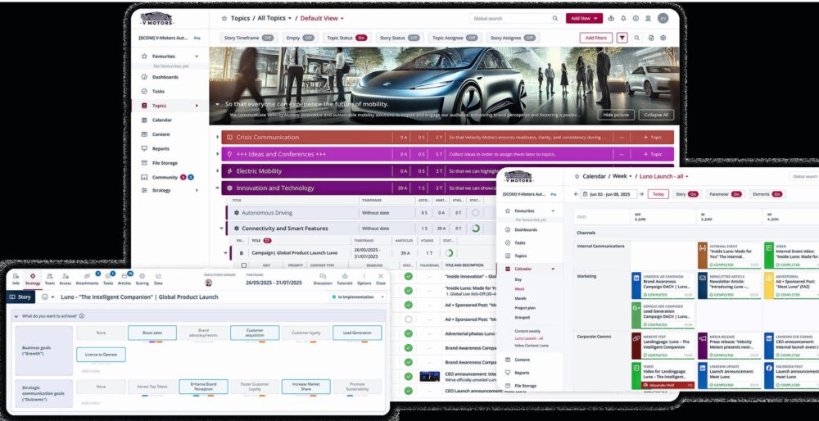Open Data chart icon in Story panel

tap(158, 276)
